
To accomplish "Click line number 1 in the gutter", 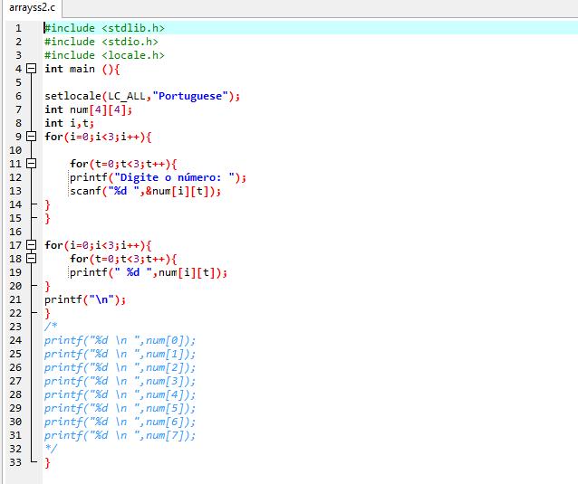I will tap(18, 28).
